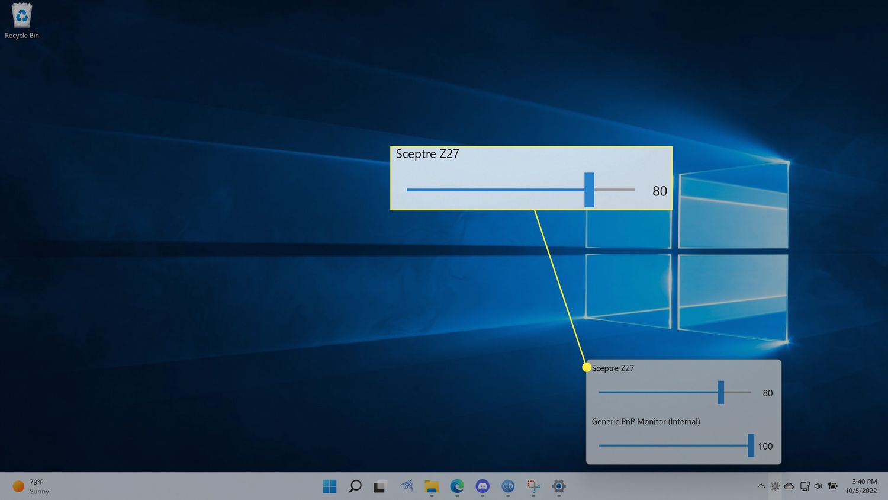Click Generic PnP Monitor brightness slider
Image resolution: width=888 pixels, height=500 pixels.
676,445
